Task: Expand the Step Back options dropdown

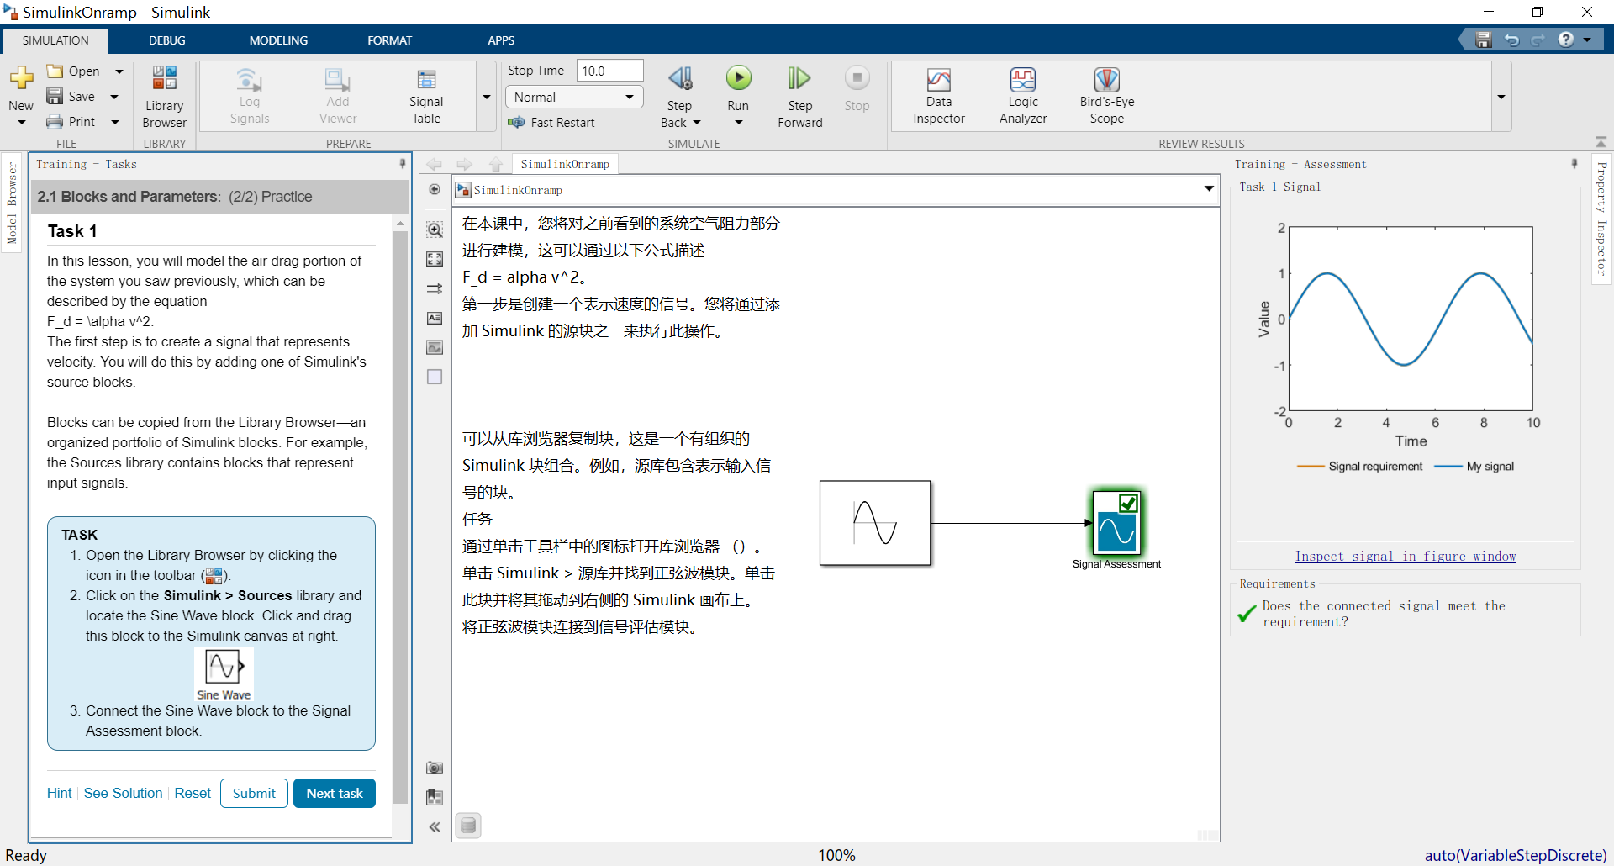Action: click(699, 122)
